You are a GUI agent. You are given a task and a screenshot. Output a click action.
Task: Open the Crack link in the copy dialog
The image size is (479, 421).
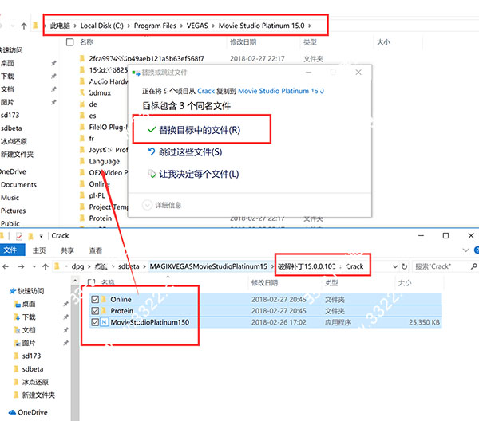206,91
